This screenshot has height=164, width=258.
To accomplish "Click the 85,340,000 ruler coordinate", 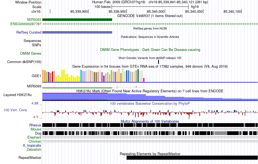I will click(x=156, y=11).
